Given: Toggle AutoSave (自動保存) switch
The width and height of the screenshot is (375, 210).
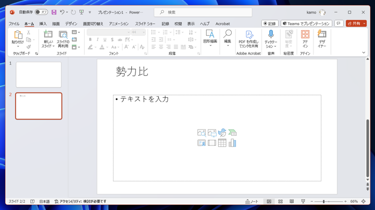Looking at the screenshot, I should pos(41,12).
